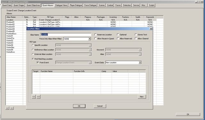This screenshot has width=205, height=120.
Task: Toggle the Optional checkbox
Action: (118, 35)
